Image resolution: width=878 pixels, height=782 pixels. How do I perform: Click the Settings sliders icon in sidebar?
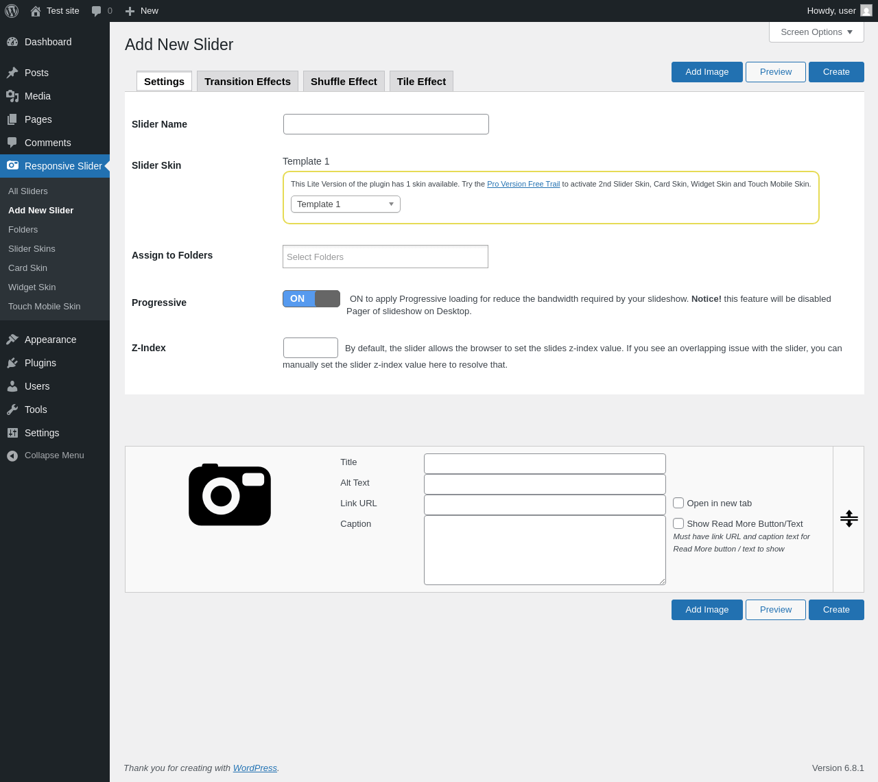click(x=12, y=433)
